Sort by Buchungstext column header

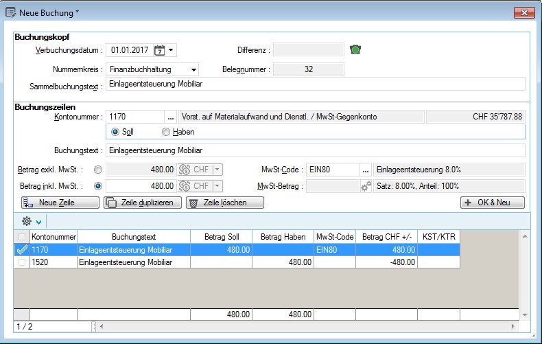tap(133, 237)
